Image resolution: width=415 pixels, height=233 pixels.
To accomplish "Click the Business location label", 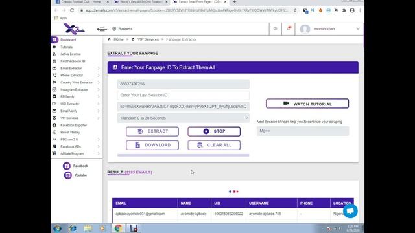I will pyautogui.click(x=123, y=28).
